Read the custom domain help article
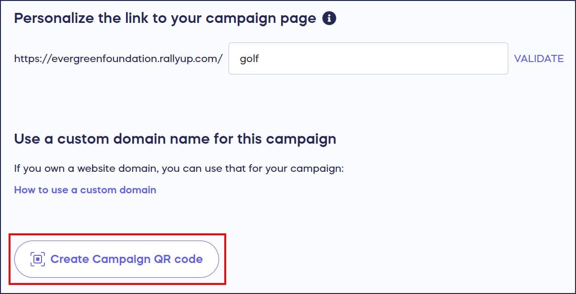This screenshot has width=576, height=294. pos(85,190)
